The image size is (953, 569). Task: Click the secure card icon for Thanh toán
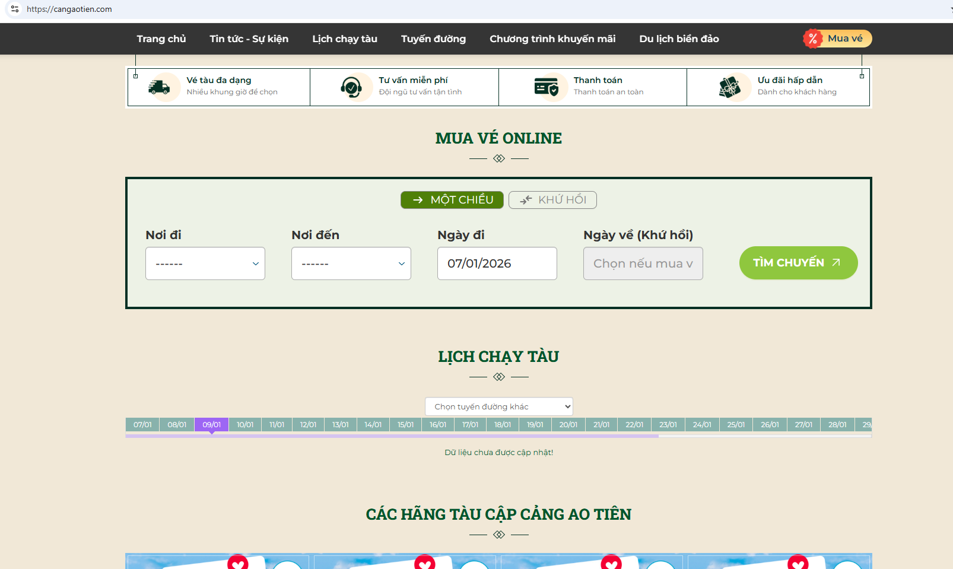pos(547,87)
